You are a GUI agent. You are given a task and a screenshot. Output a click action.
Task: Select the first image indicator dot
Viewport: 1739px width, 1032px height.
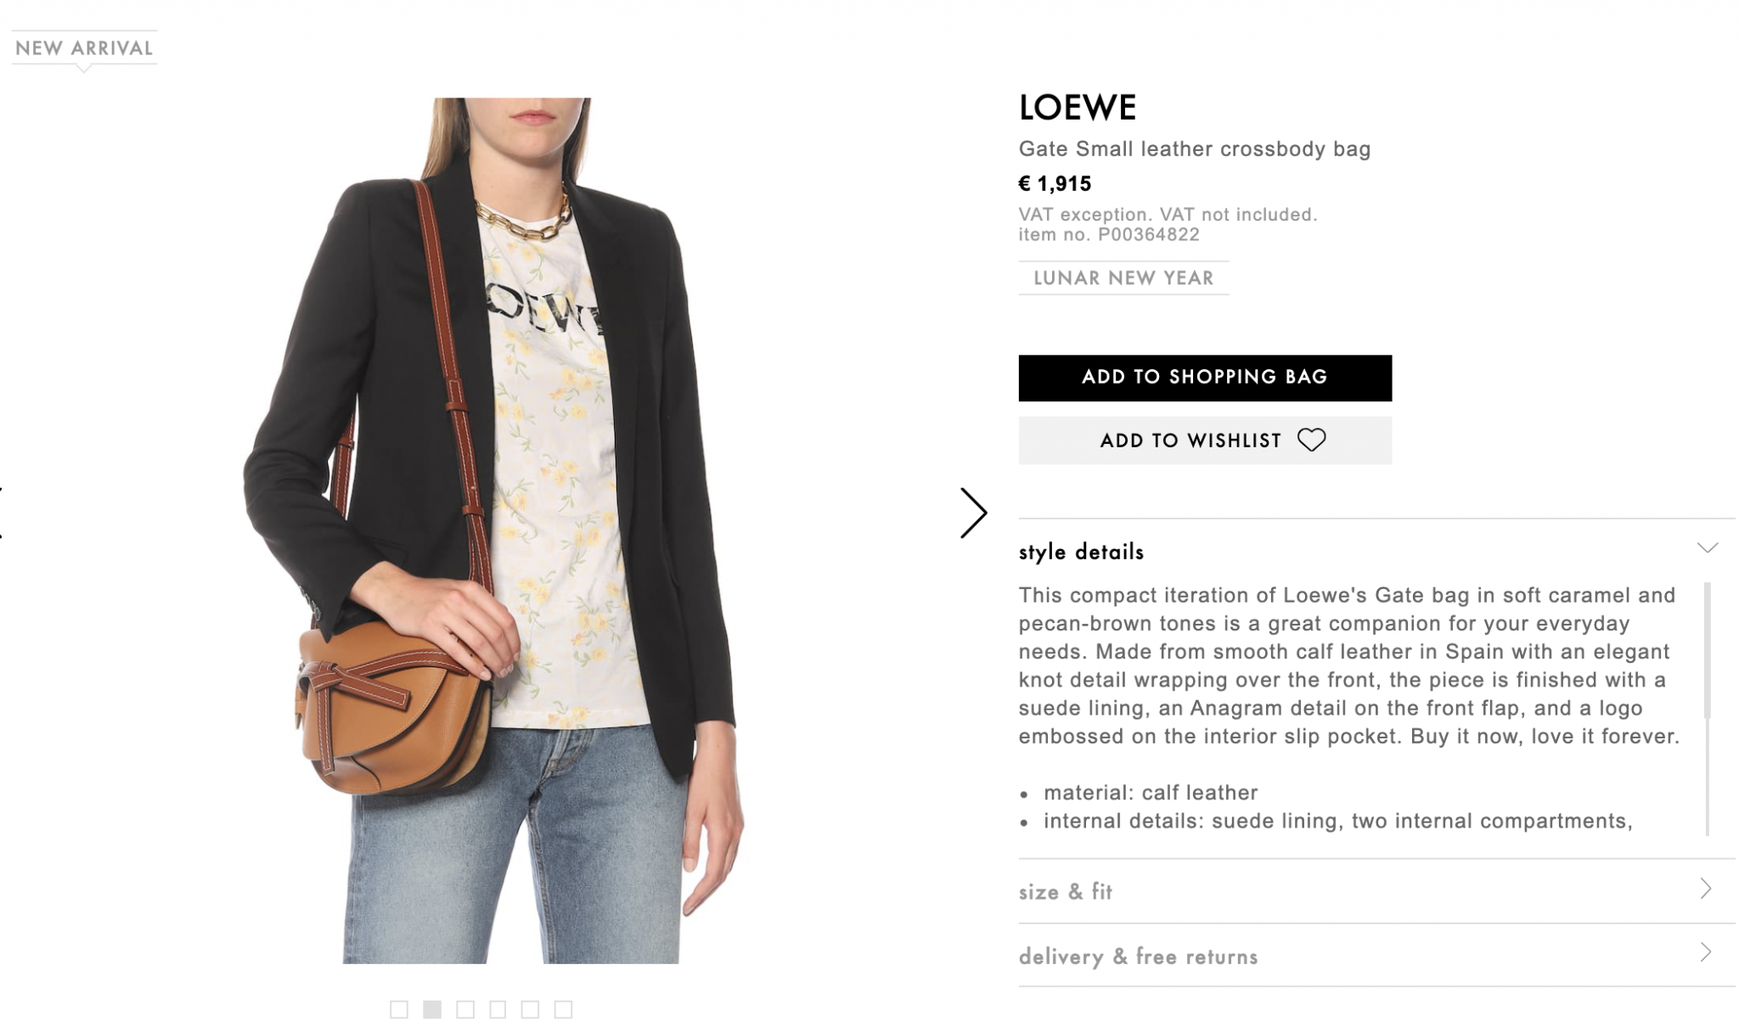399,1009
